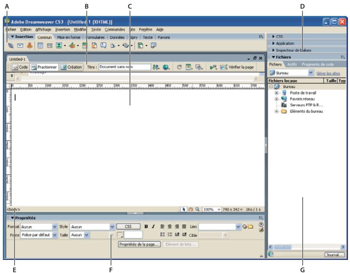Align text right in Propriétés
This screenshot has height=273, width=350.
click(x=177, y=226)
